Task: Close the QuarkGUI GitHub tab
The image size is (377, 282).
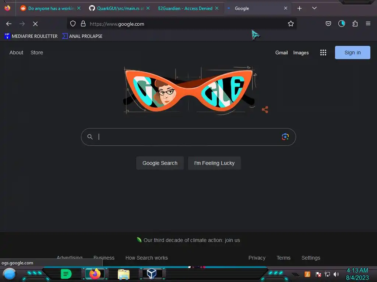Action: click(148, 8)
